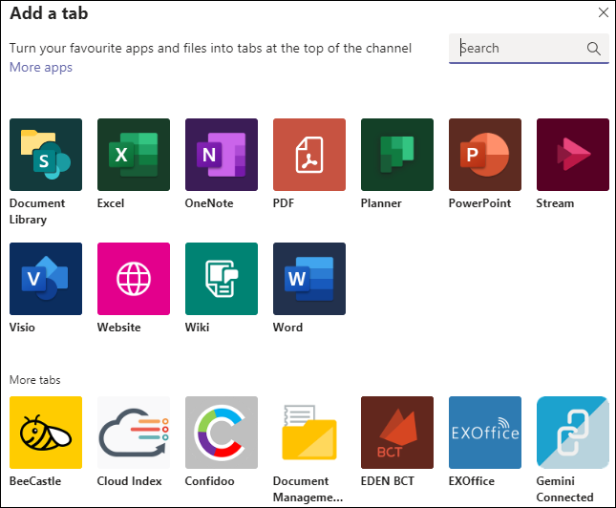616x508 pixels.
Task: Click the Planner label text
Action: pyautogui.click(x=381, y=203)
